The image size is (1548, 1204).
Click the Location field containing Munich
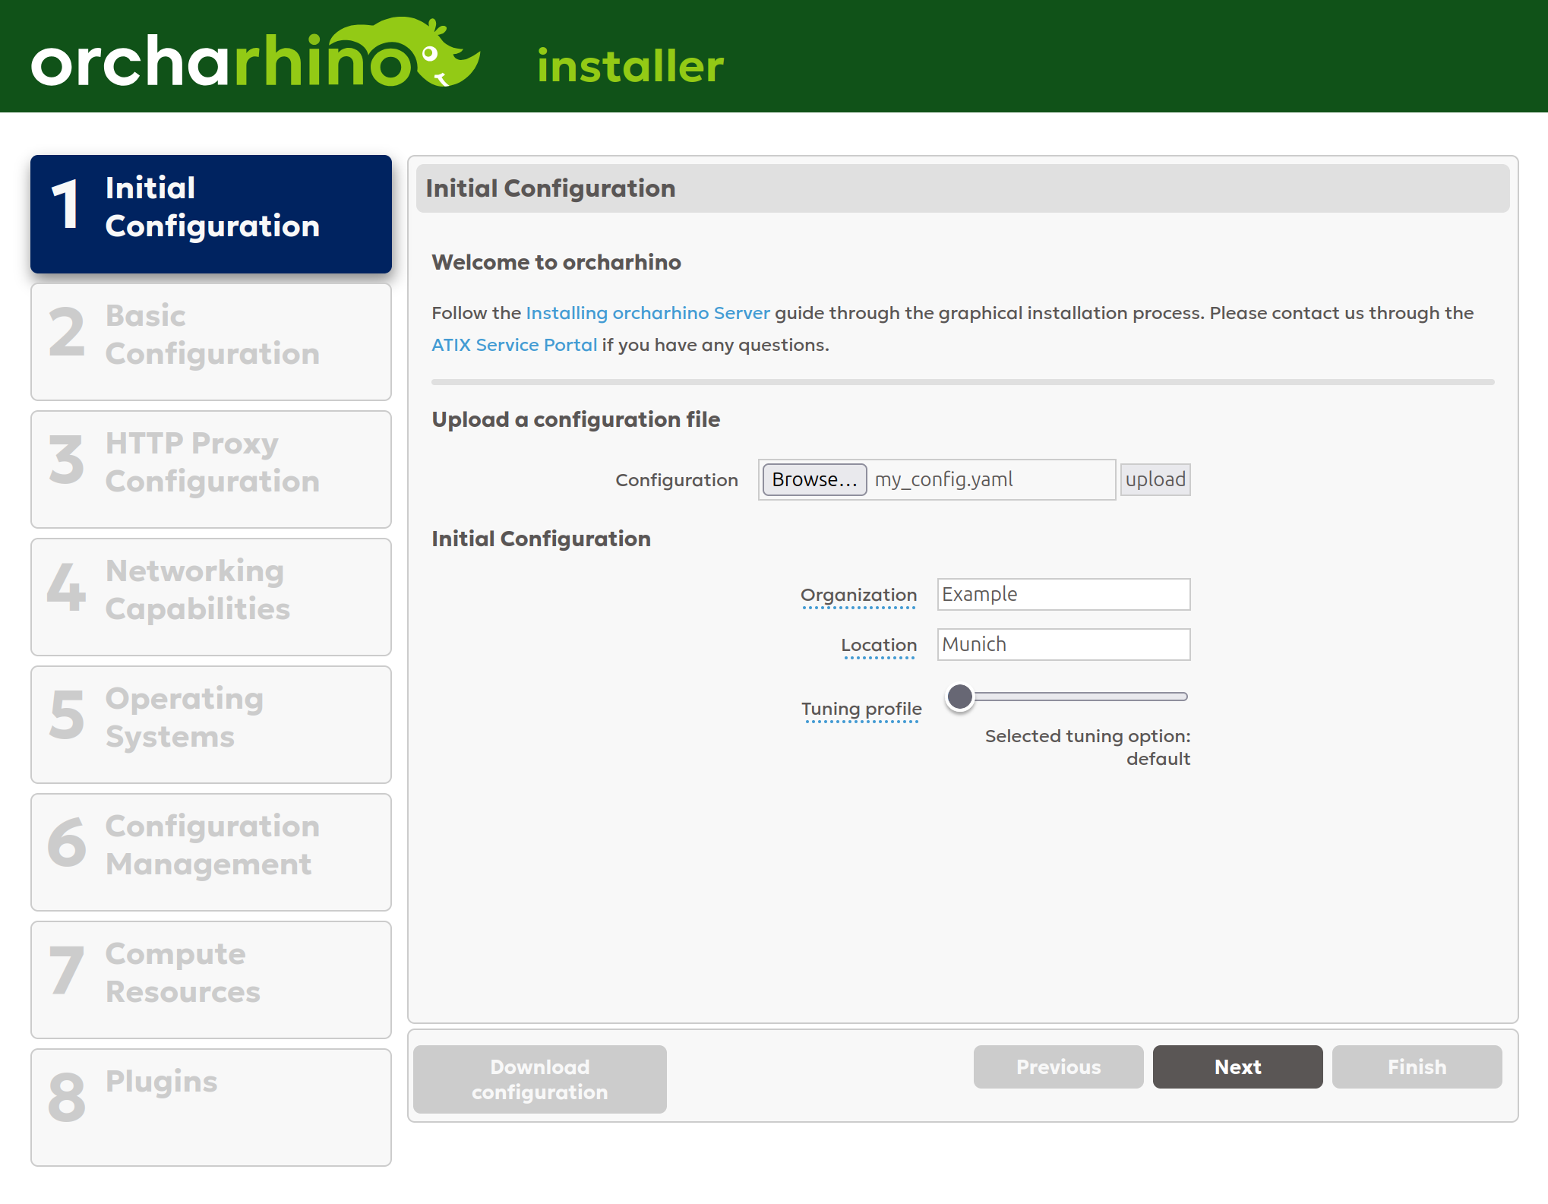pos(1063,644)
